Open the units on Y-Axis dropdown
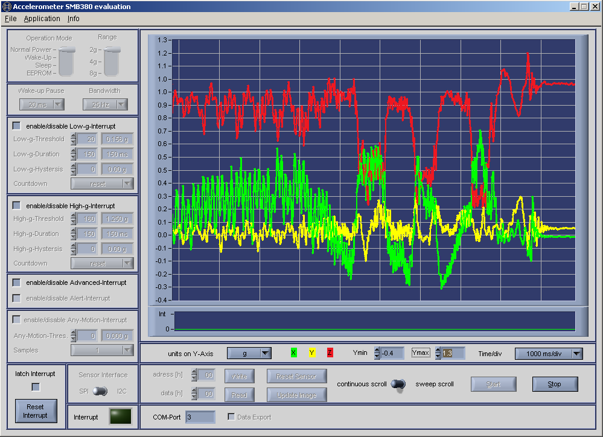This screenshot has height=437, width=603. (249, 353)
